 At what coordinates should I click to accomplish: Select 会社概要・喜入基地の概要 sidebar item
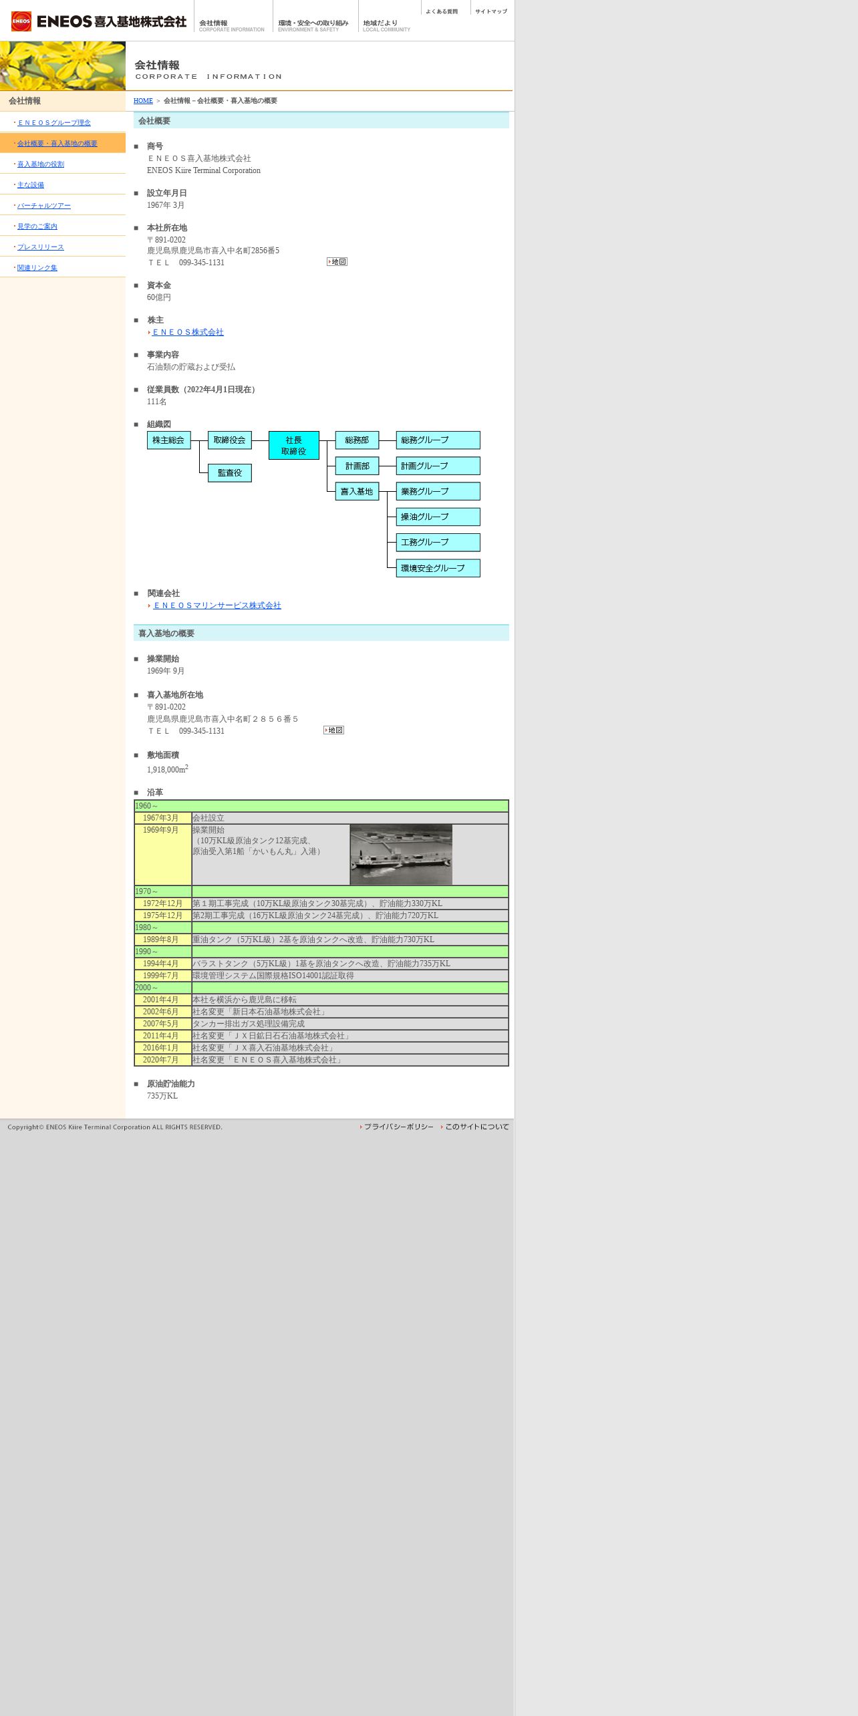(x=57, y=144)
